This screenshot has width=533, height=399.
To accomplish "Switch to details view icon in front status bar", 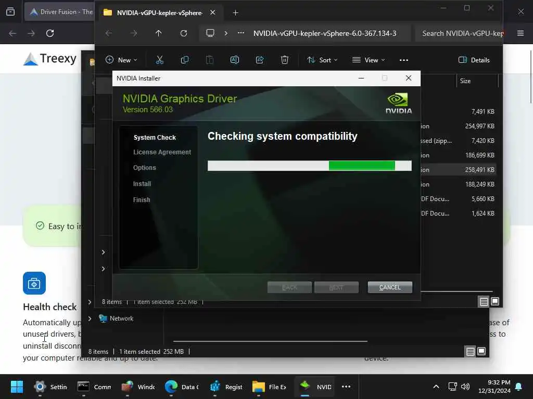I will pos(484,302).
